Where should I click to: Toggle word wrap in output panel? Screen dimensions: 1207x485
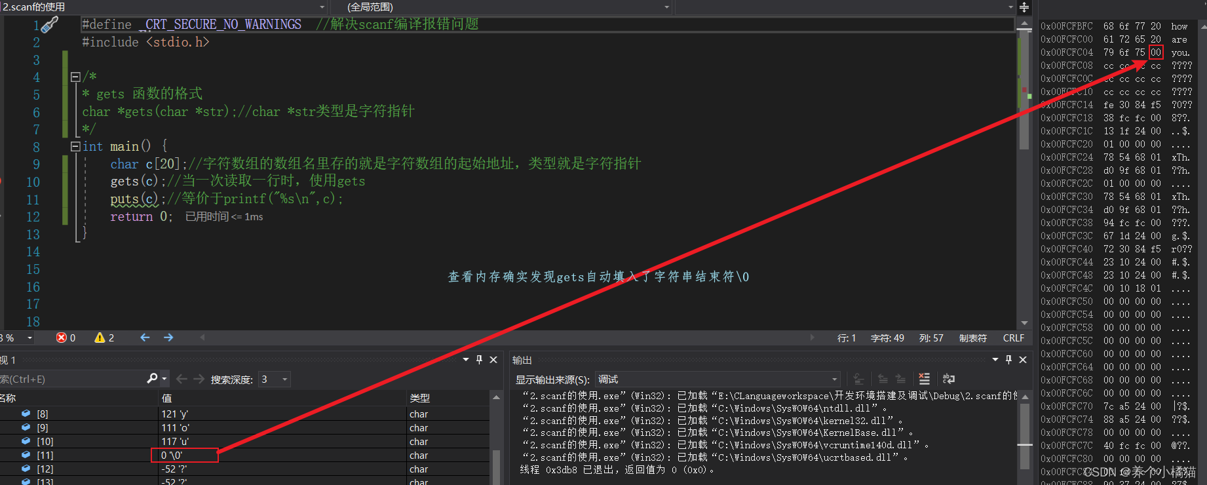coord(948,379)
